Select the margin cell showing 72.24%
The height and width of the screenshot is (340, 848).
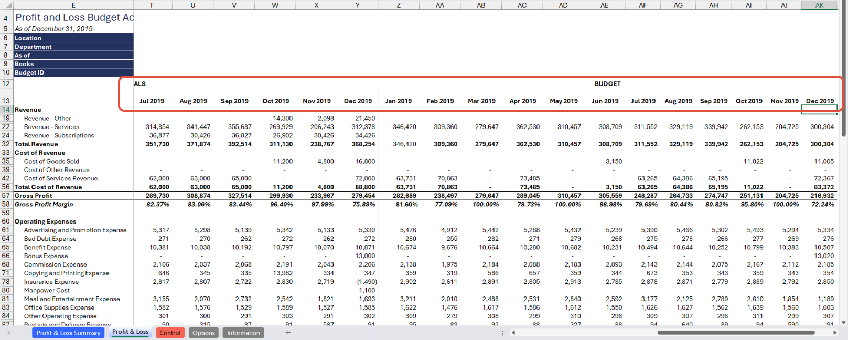pyautogui.click(x=822, y=204)
